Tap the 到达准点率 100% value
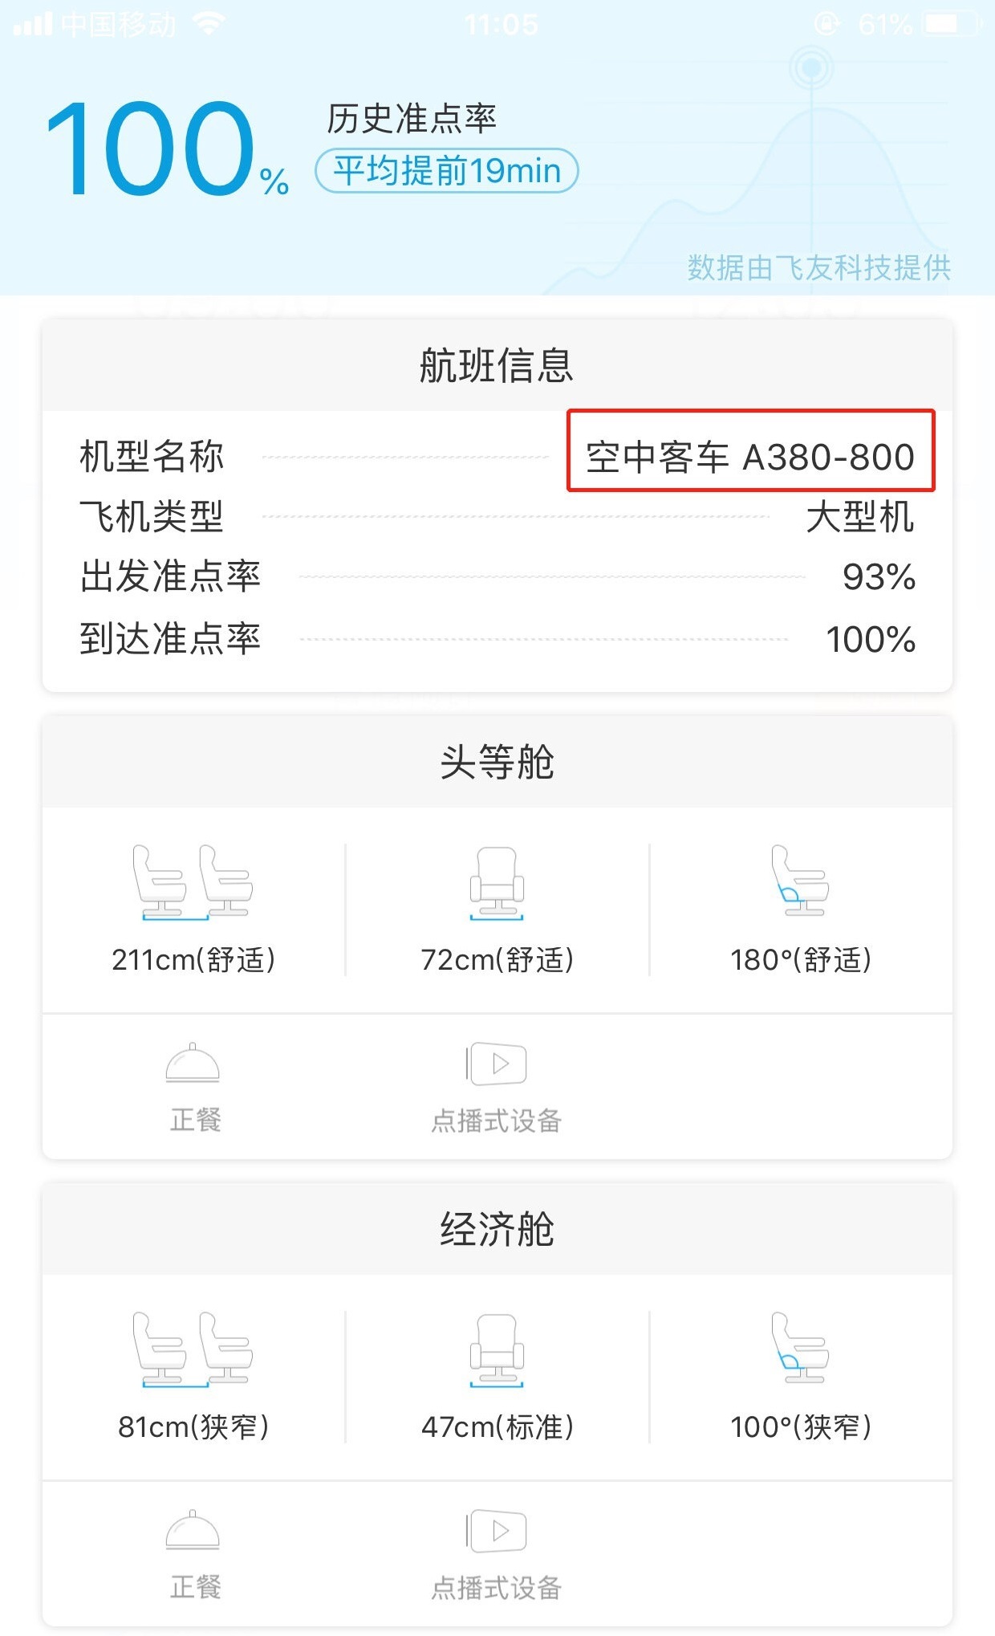Image resolution: width=995 pixels, height=1636 pixels. coord(871,640)
